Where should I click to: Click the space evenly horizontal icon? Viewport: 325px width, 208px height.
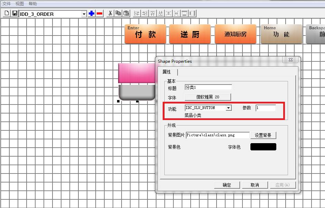coord(176,14)
